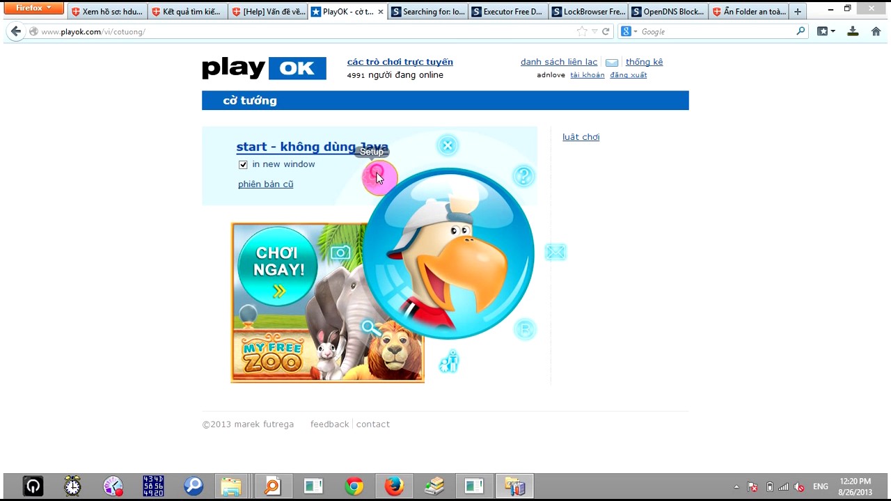Image resolution: width=891 pixels, height=501 pixels.
Task: Click the question mark bubble icon
Action: [x=523, y=176]
